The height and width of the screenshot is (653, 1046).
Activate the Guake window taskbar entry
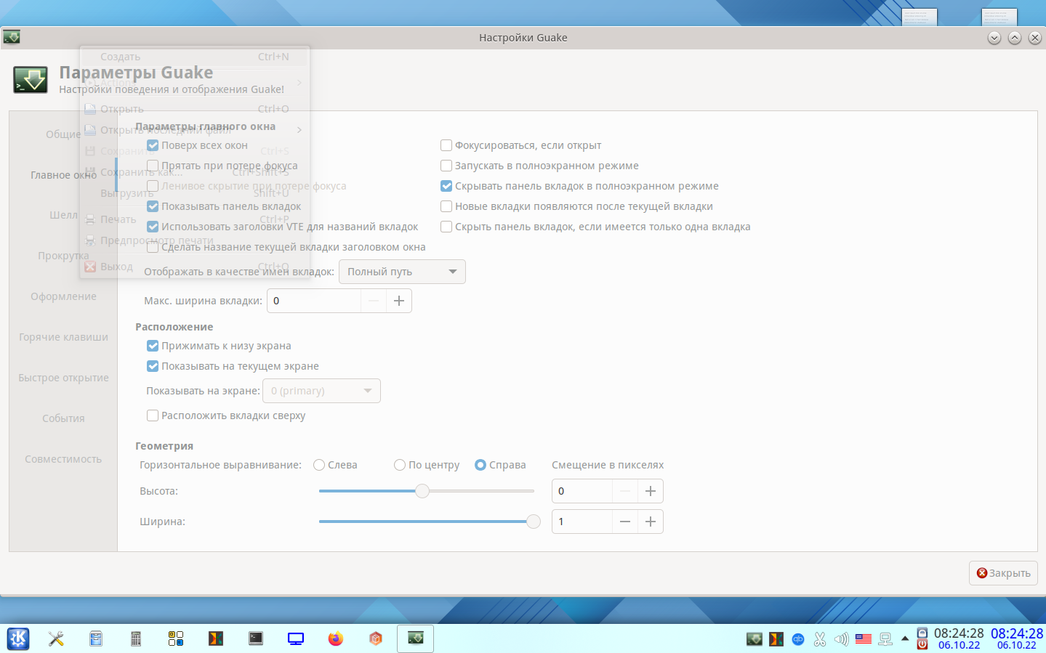415,638
